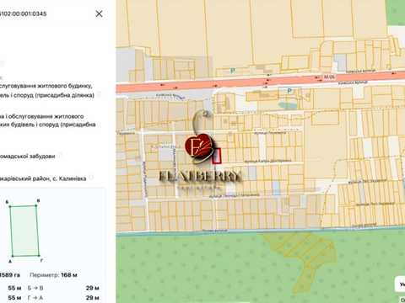The width and height of the screenshot is (405, 303).
Task: Close the parcel information panel
Action: pyautogui.click(x=99, y=13)
